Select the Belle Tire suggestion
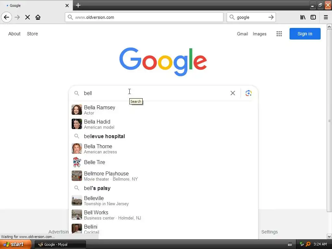 (163, 162)
